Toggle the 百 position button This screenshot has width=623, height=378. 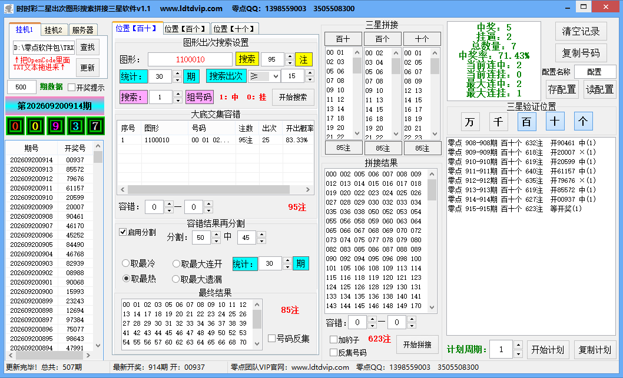coord(526,122)
